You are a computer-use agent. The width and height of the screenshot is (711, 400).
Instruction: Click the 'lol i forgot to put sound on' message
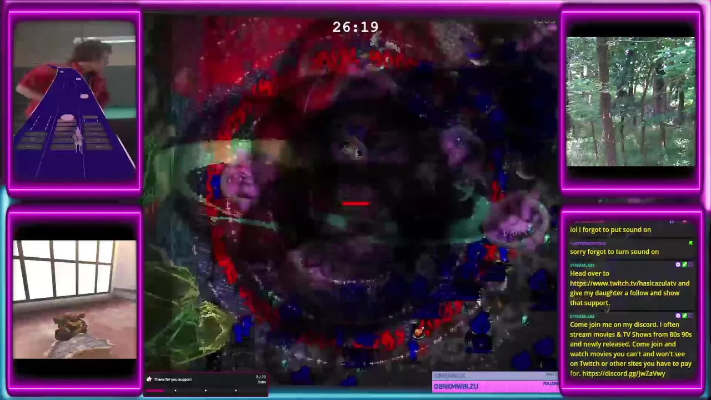(610, 229)
